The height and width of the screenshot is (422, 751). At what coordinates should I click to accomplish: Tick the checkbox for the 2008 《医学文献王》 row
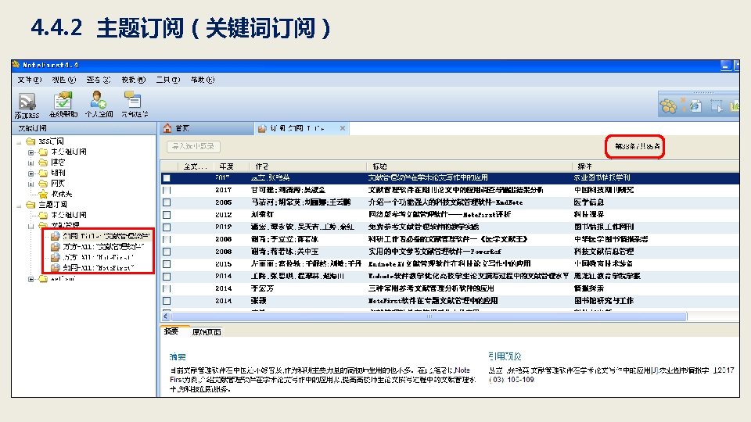coord(167,239)
